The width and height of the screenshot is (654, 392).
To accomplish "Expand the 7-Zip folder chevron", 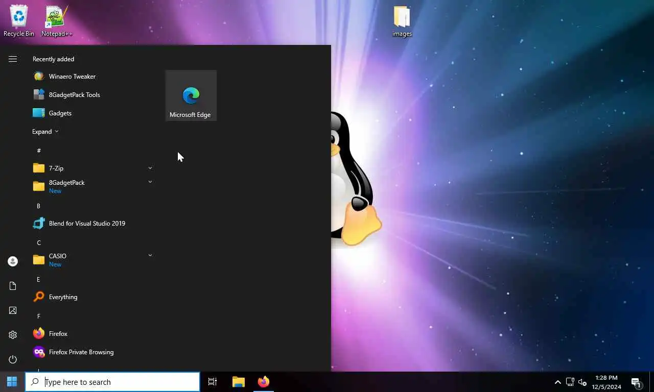I will click(150, 168).
